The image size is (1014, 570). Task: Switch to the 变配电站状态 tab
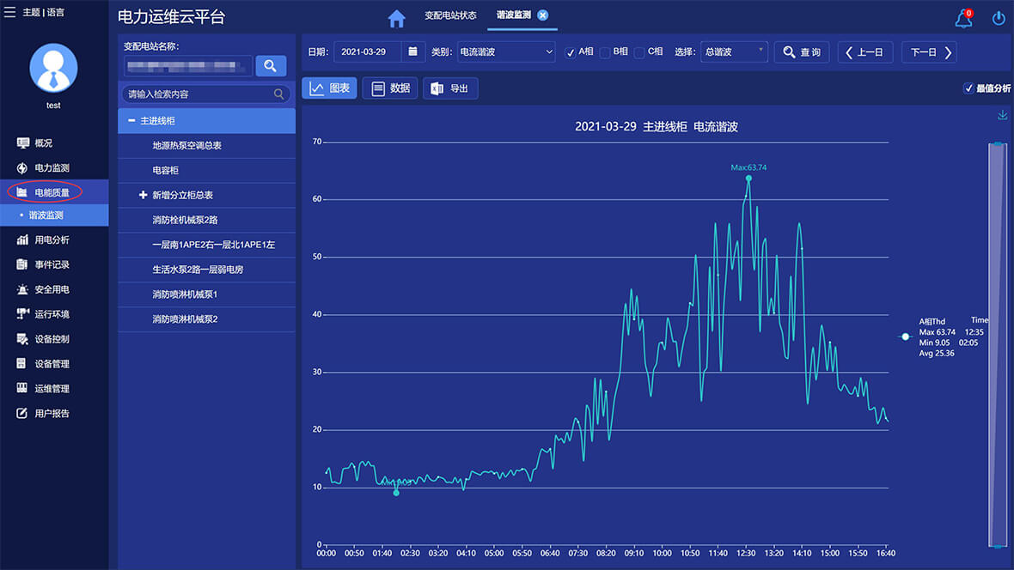click(450, 15)
